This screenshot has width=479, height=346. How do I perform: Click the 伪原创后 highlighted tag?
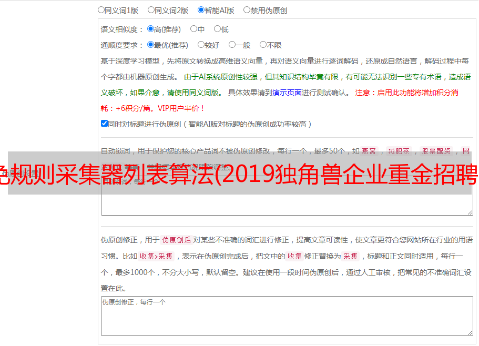click(177, 240)
